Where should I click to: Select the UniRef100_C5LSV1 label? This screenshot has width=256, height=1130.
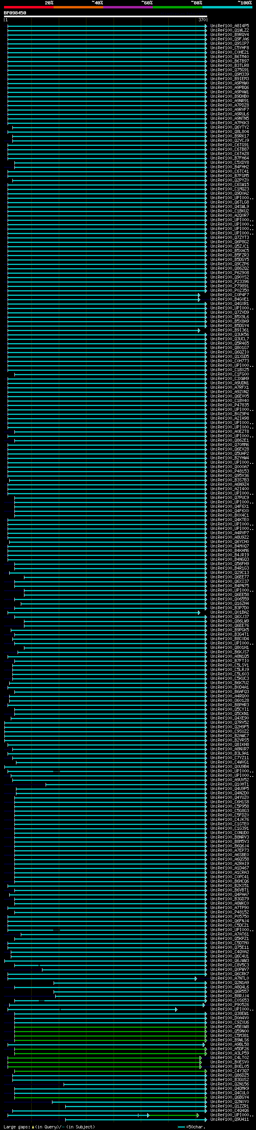coord(230,665)
